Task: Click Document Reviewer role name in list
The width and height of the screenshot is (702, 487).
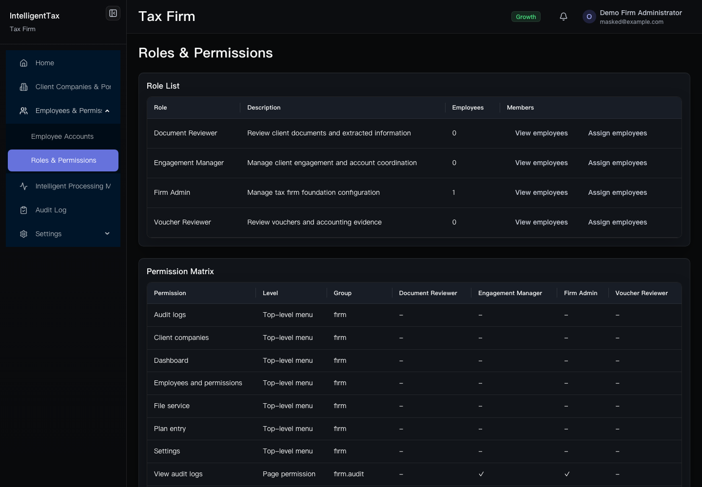Action: (x=185, y=133)
